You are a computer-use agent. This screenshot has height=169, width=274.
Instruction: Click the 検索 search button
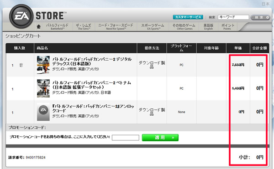pos(260,17)
